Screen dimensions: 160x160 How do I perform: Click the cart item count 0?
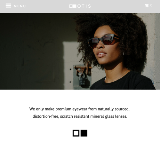click(x=151, y=5)
